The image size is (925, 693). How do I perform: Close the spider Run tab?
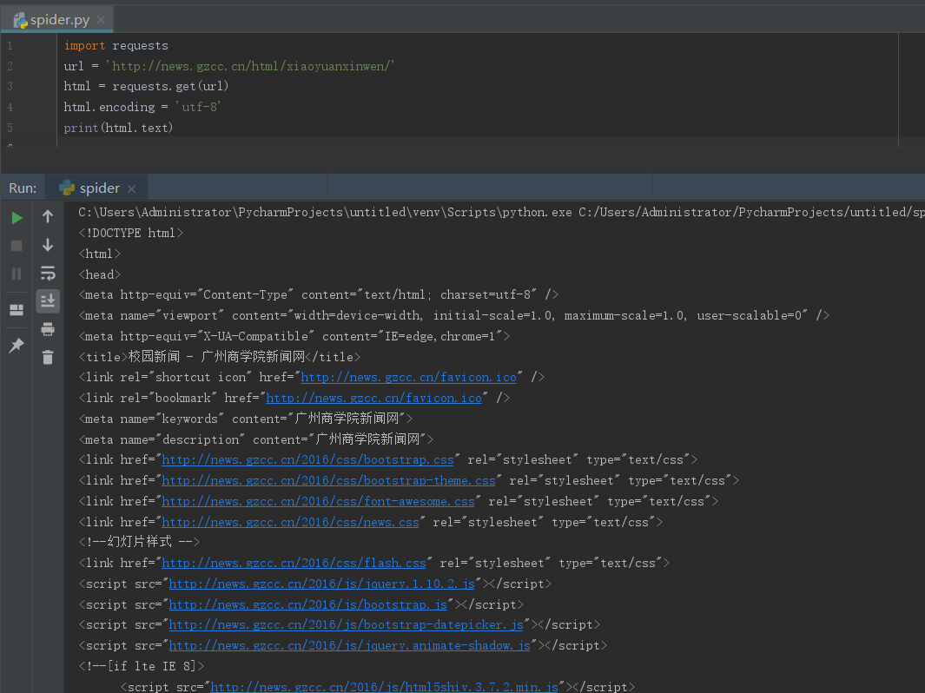click(x=131, y=188)
